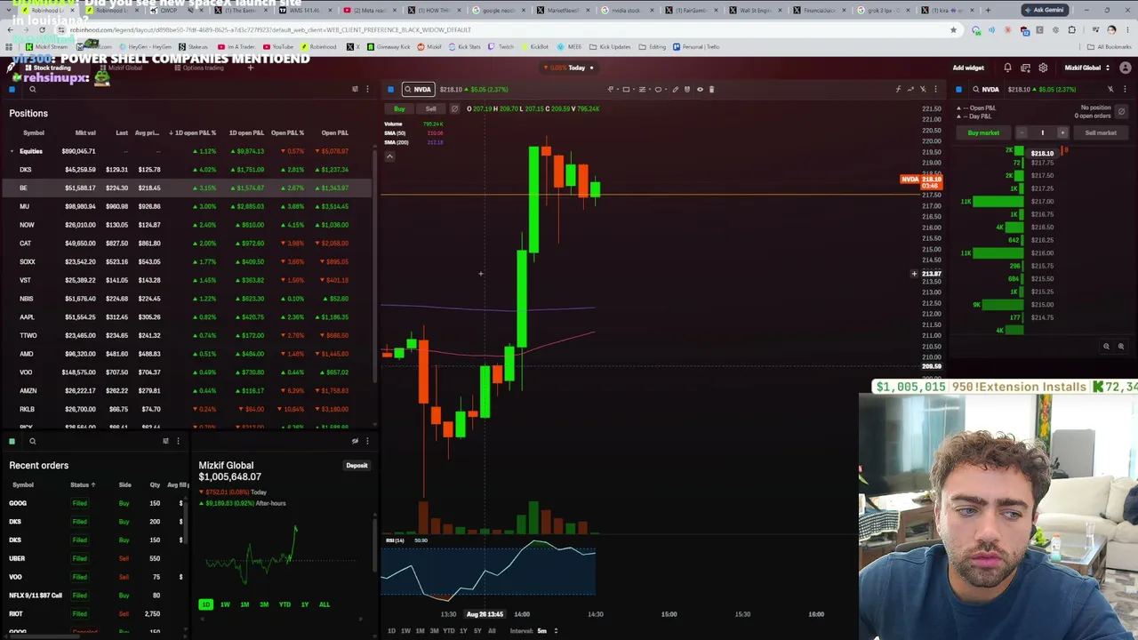Sort positions by Mkt val column
Screen dimensions: 1138x640
(x=85, y=132)
